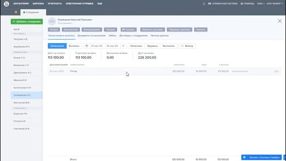Select employee Борисов Р.И.
The image size is (286, 161).
(27, 114)
